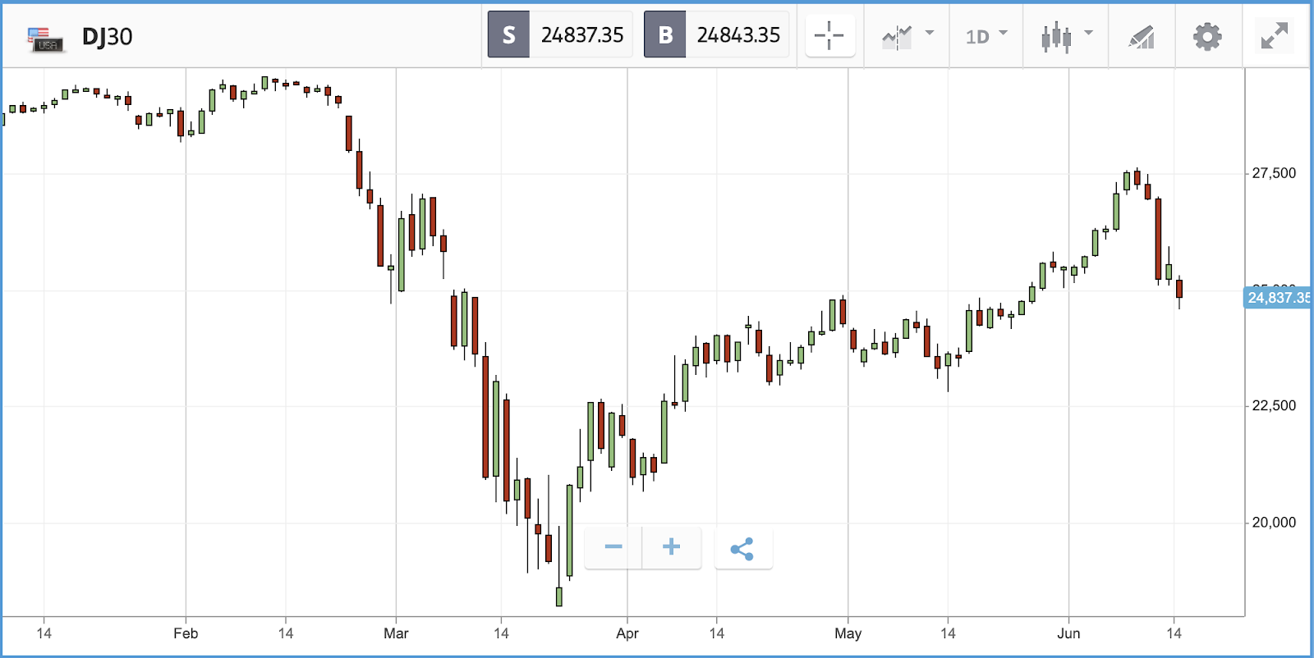Zoom out using the minus button
The image size is (1314, 658).
[x=613, y=547]
